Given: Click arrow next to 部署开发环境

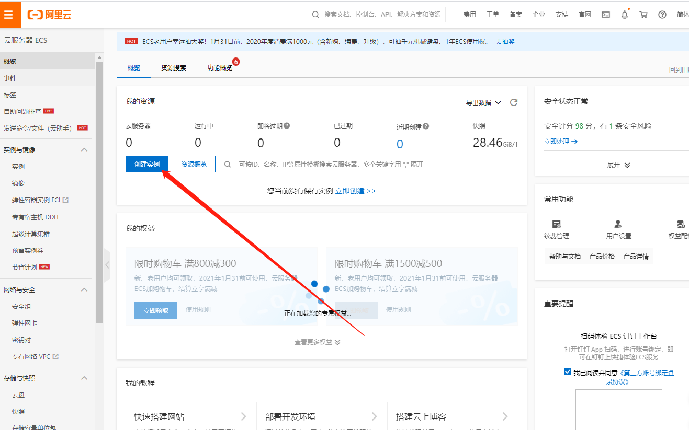Looking at the screenshot, I should pyautogui.click(x=374, y=416).
